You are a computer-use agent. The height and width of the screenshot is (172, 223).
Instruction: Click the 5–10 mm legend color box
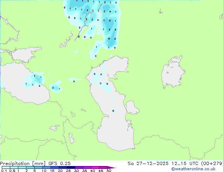[38, 167]
